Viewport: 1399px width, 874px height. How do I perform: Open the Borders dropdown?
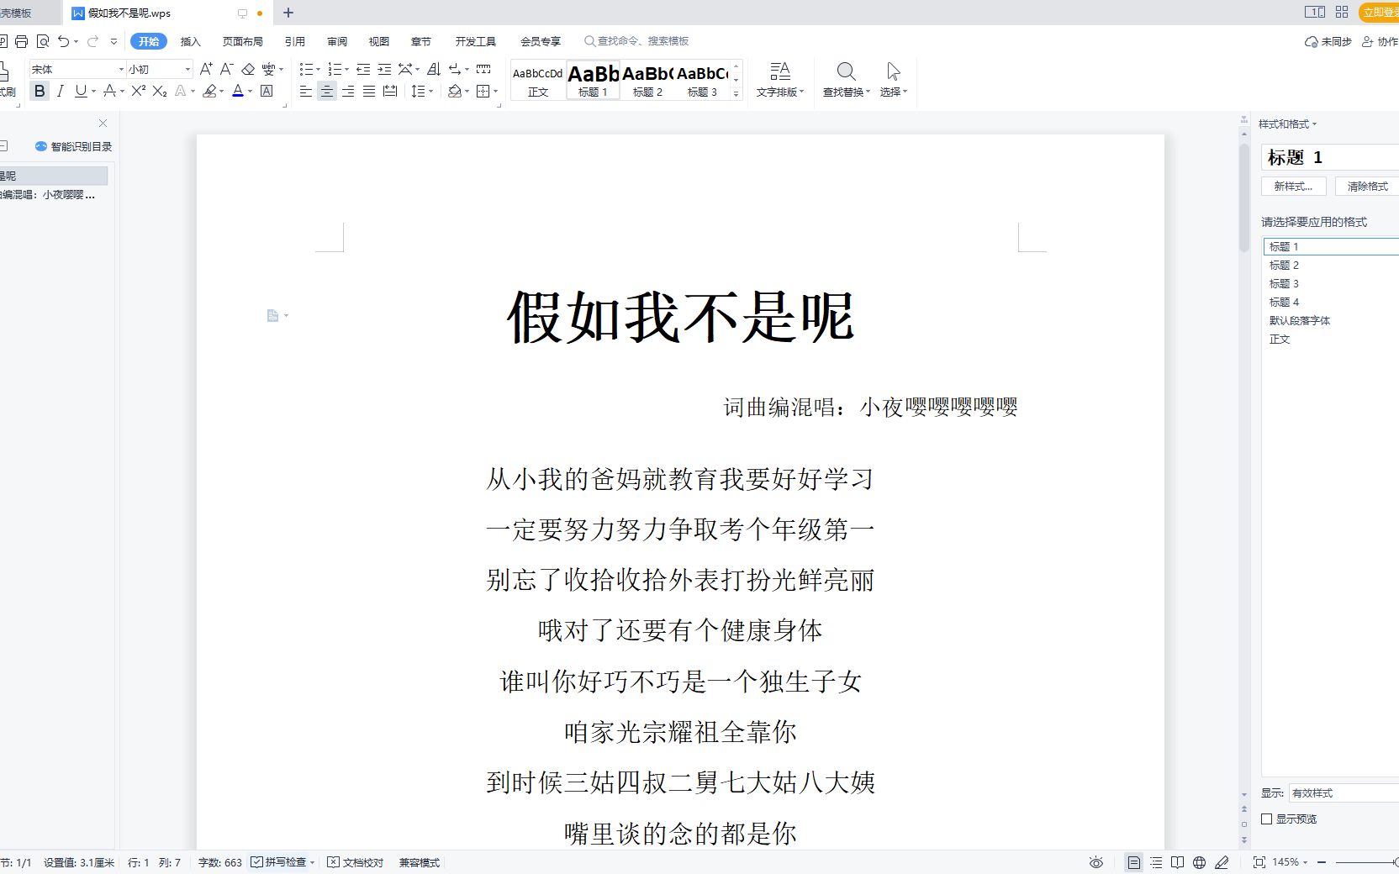[495, 91]
